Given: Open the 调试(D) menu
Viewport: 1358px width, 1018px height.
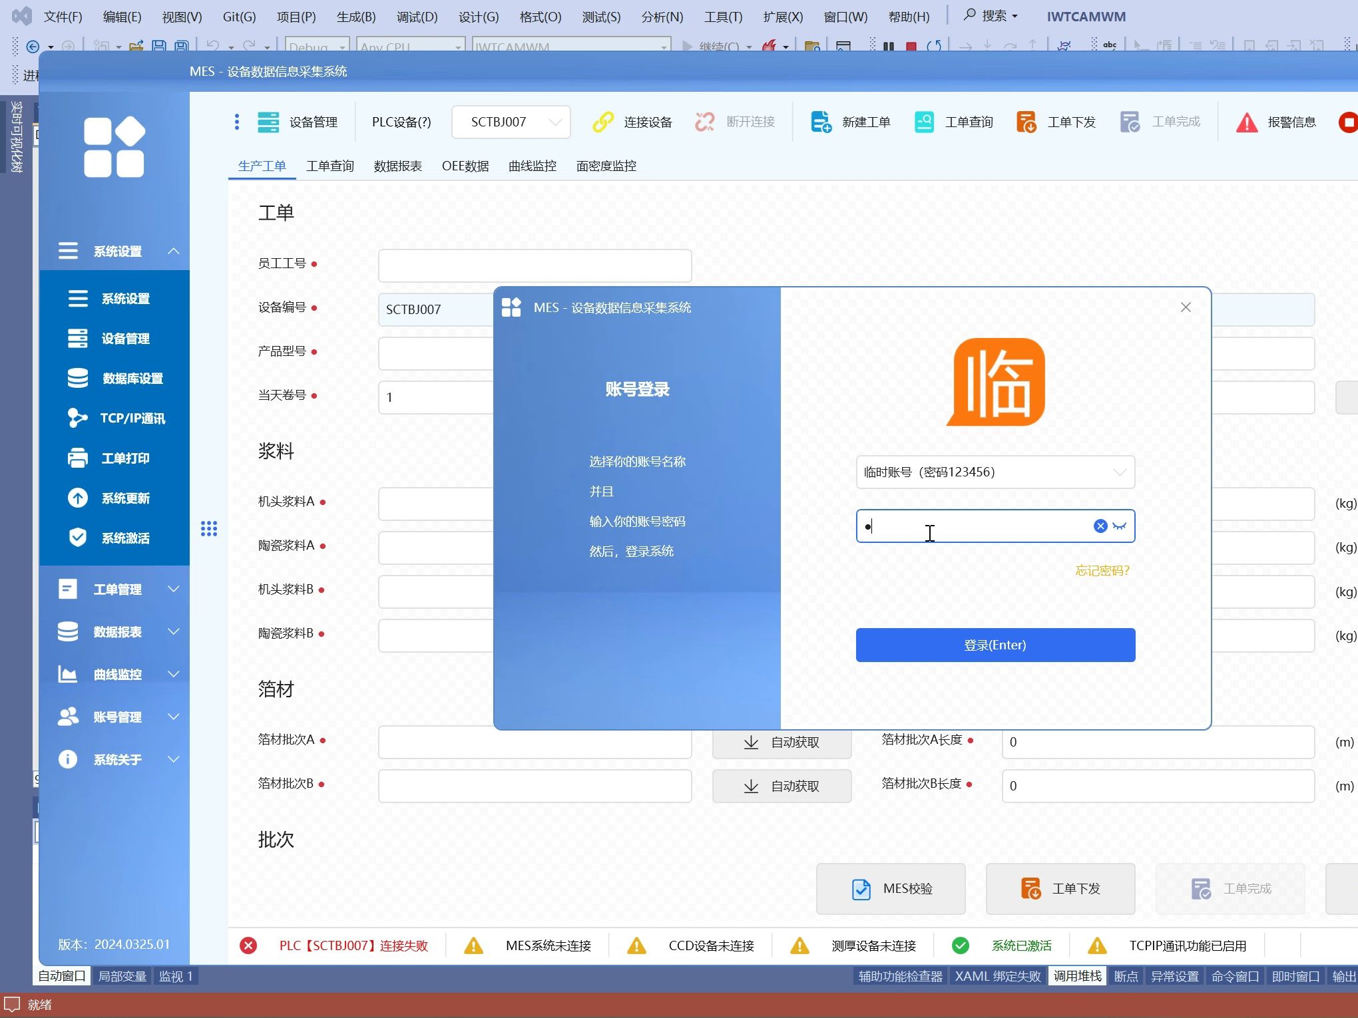Looking at the screenshot, I should click(415, 17).
